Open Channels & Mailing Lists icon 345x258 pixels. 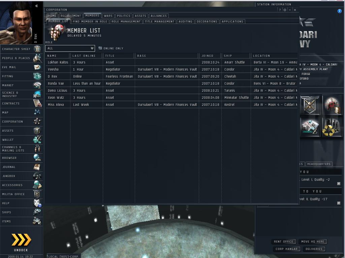coord(37,148)
